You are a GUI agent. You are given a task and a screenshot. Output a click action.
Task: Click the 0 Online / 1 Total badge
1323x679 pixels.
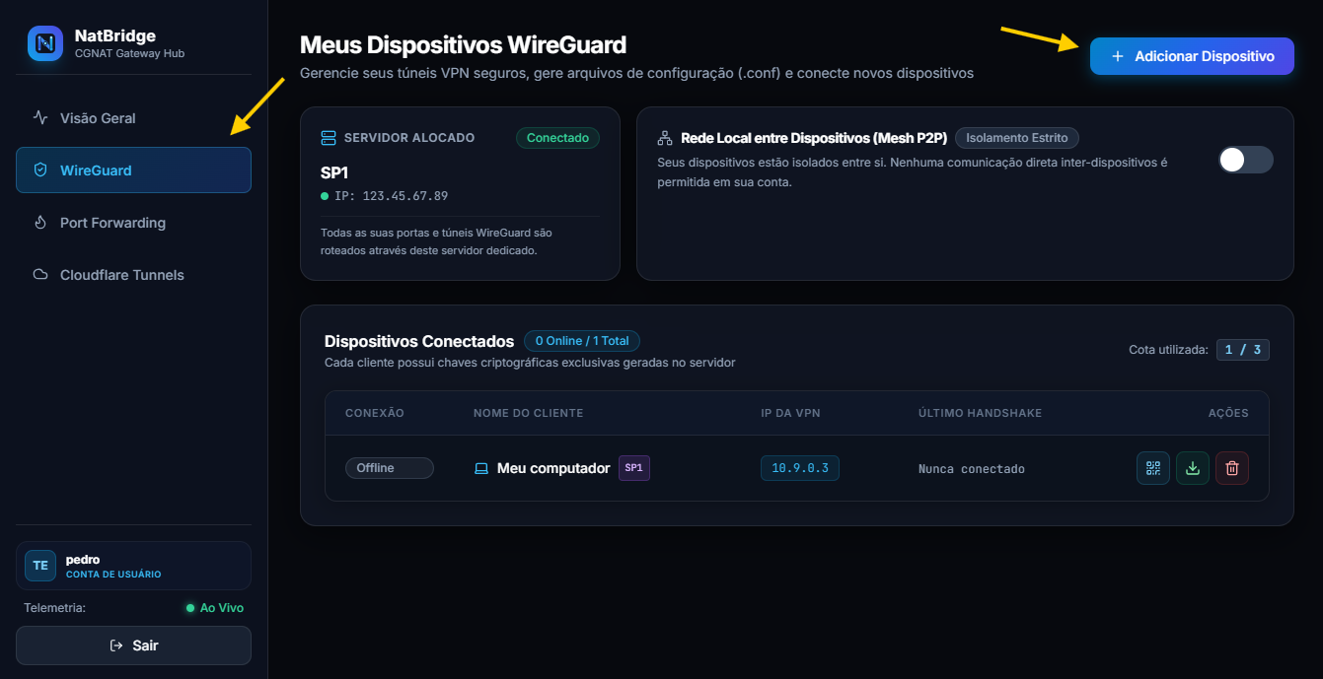[x=582, y=341]
